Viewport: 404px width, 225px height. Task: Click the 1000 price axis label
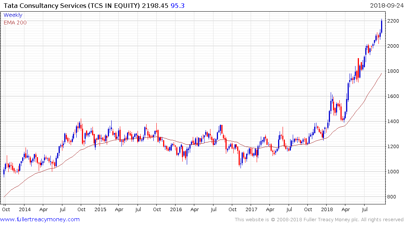pos(393,171)
